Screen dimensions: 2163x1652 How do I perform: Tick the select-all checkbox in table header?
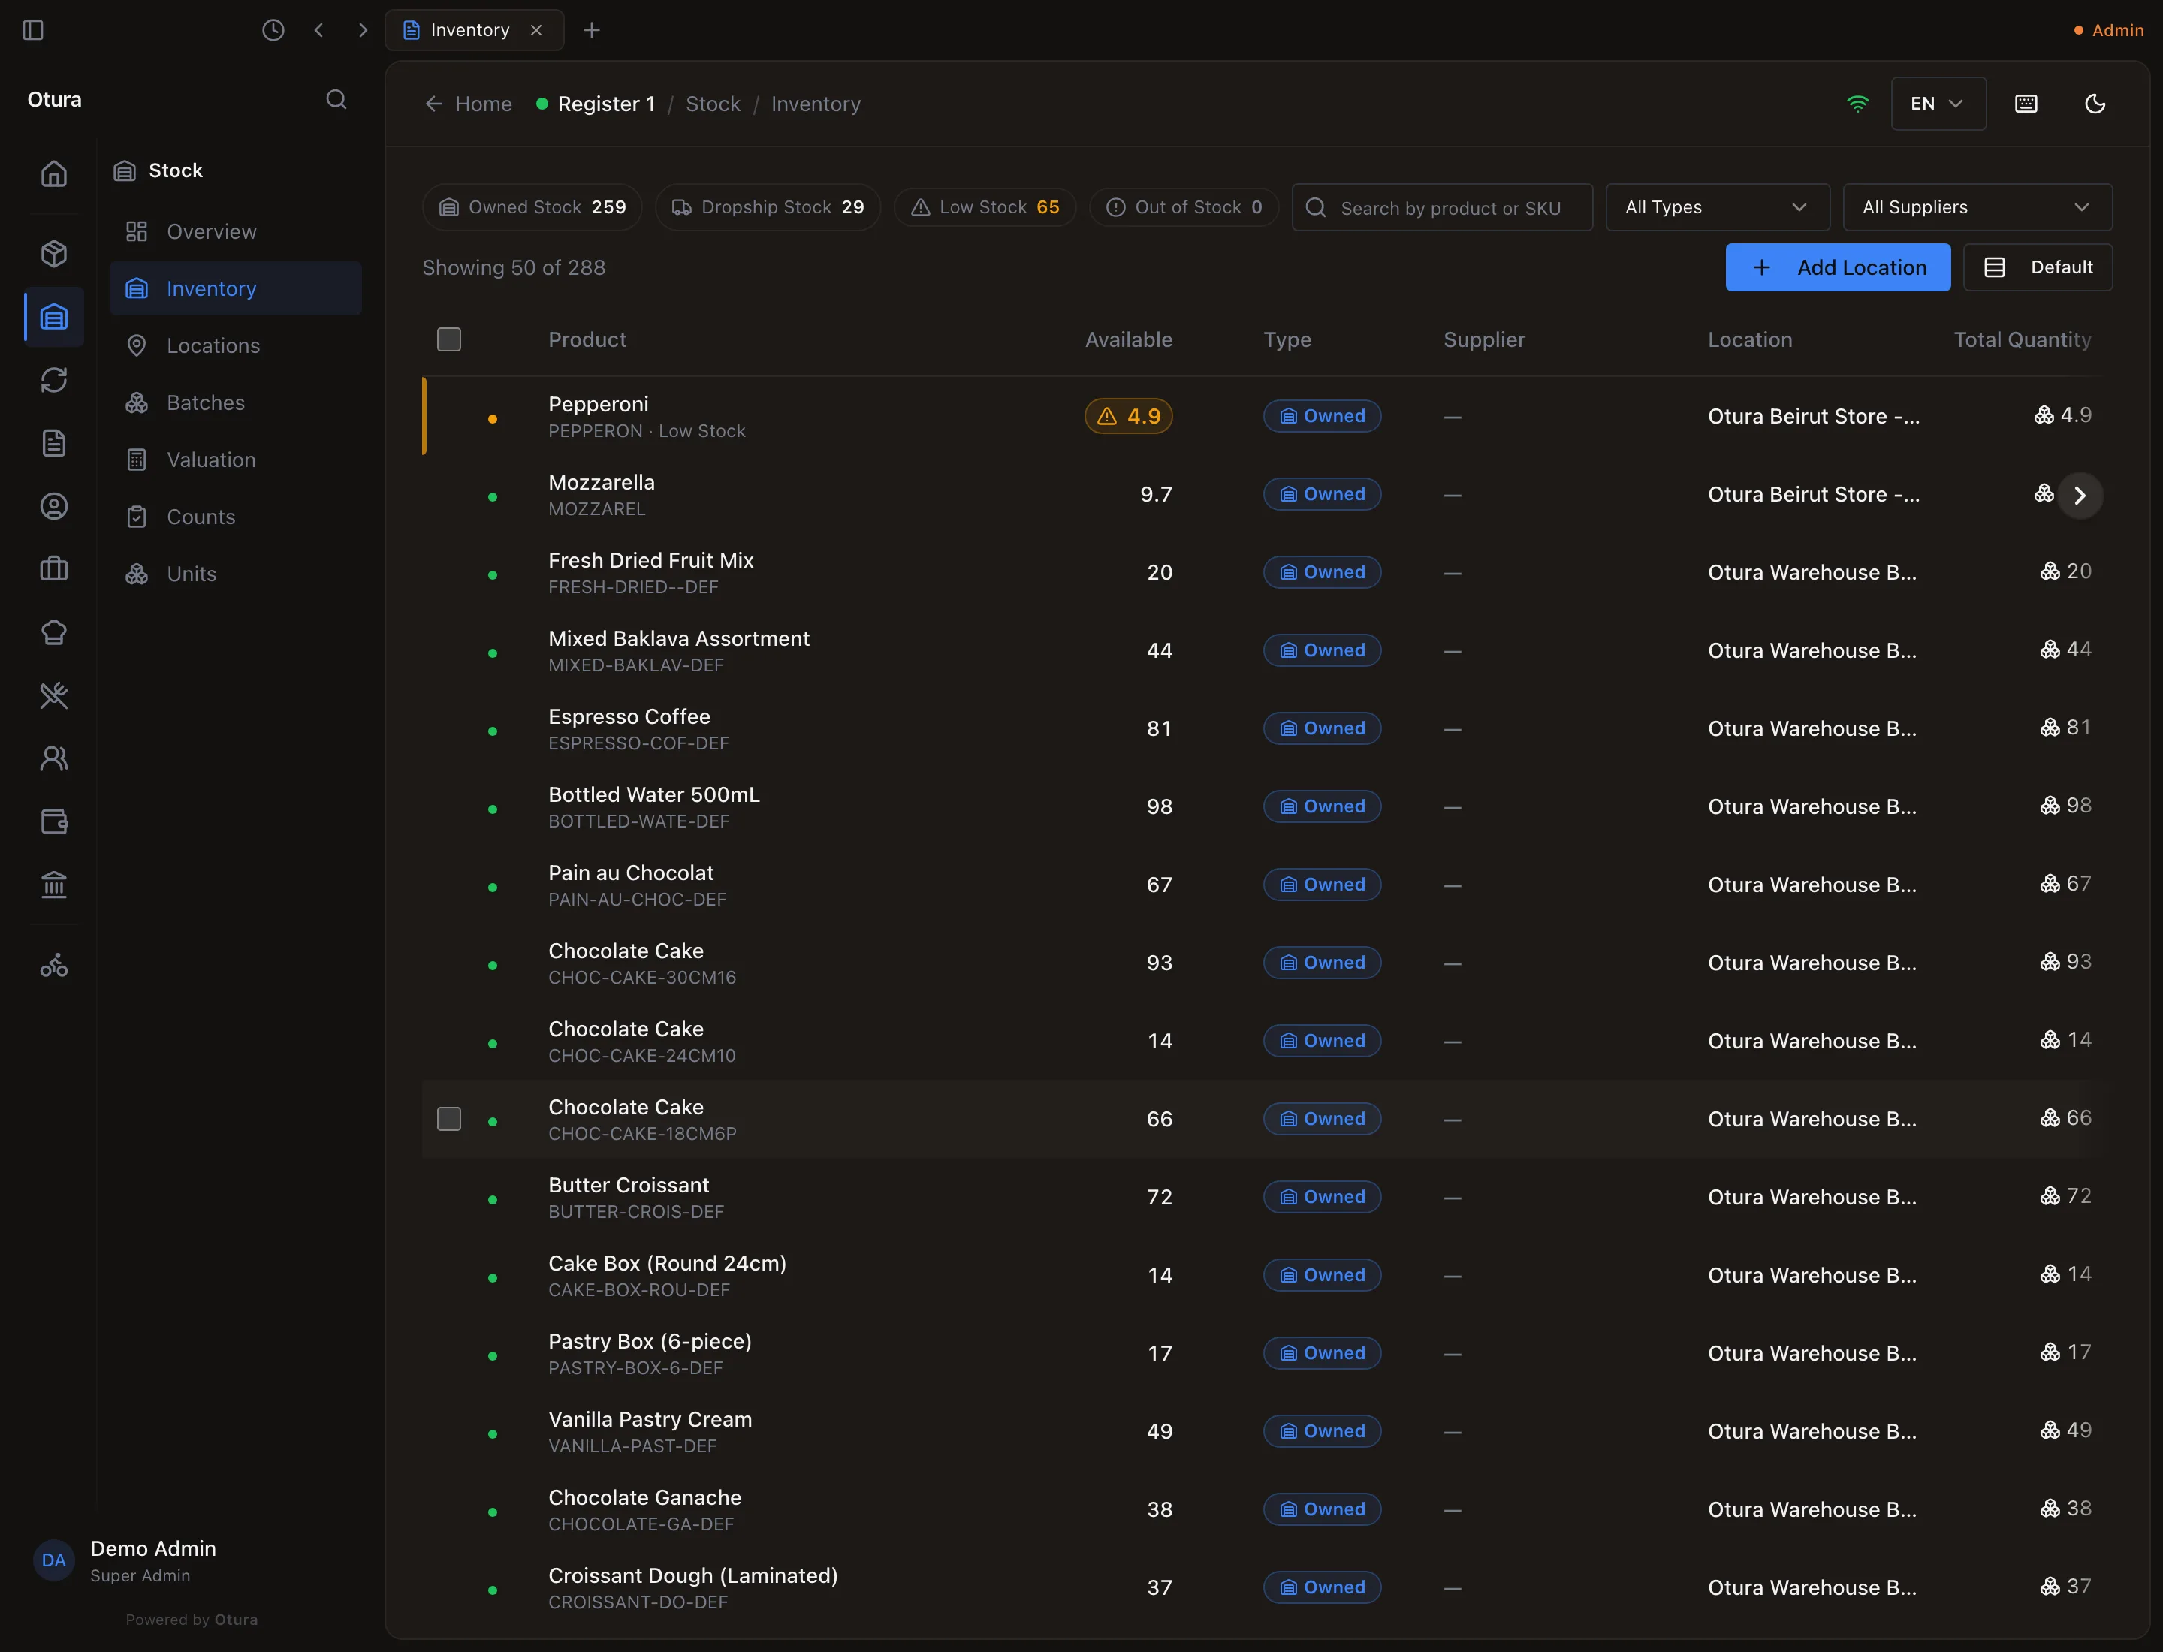tap(448, 340)
